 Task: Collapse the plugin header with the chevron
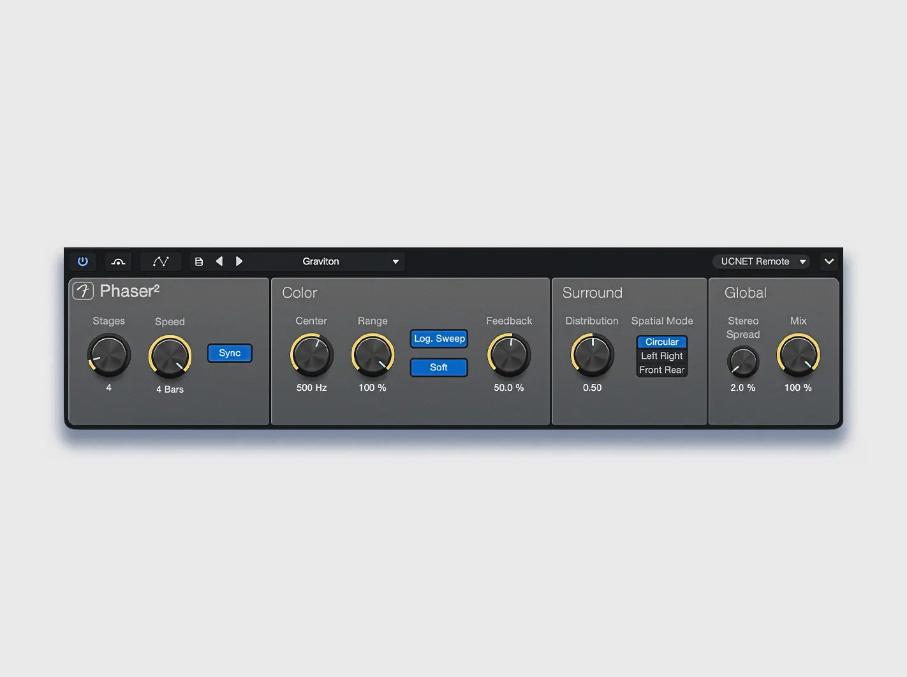[829, 261]
